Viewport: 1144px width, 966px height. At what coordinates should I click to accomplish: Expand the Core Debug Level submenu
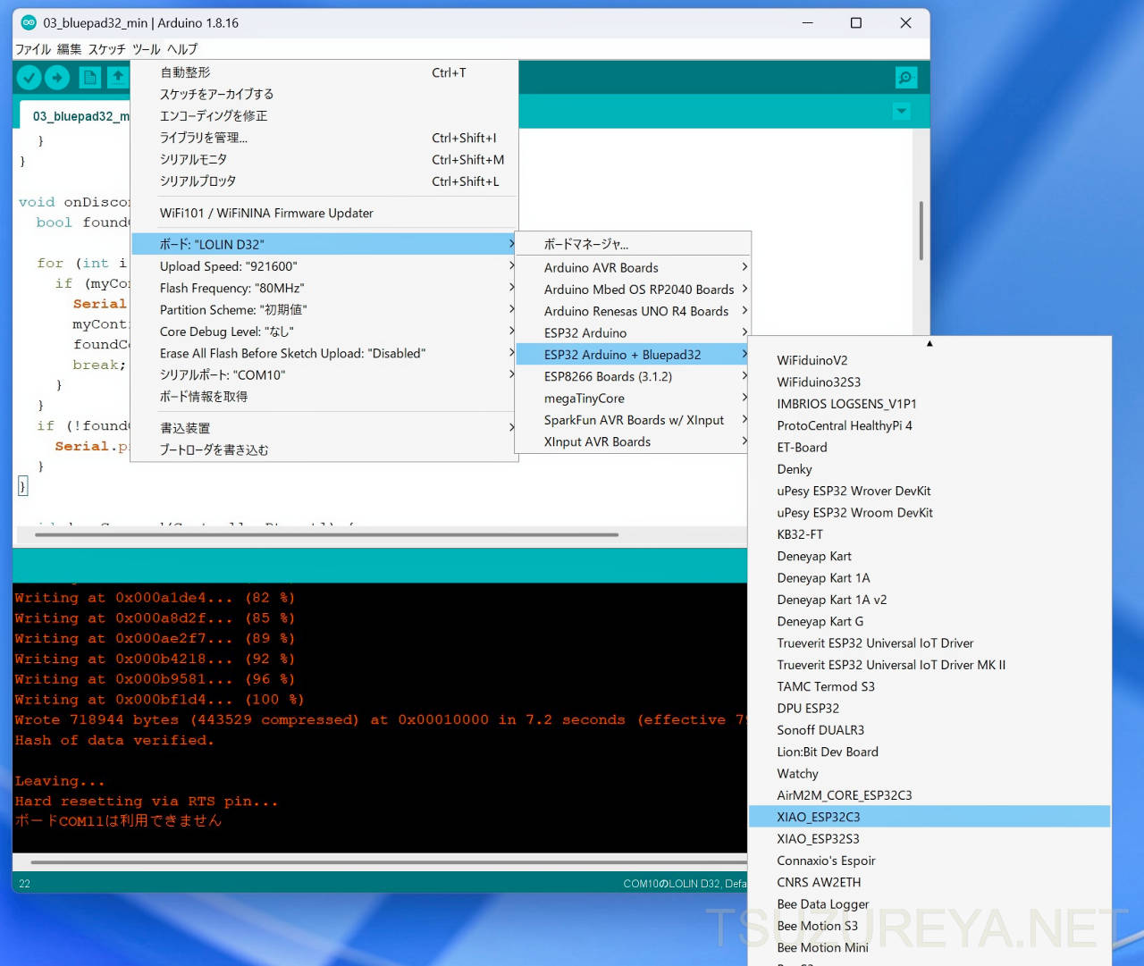pyautogui.click(x=324, y=332)
